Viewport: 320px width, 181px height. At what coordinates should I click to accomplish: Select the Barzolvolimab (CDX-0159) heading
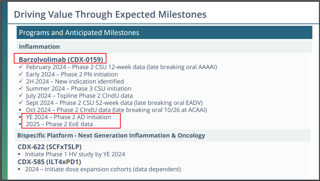(61, 59)
